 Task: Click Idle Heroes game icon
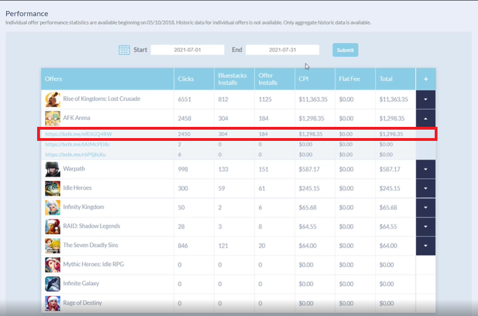pos(53,188)
